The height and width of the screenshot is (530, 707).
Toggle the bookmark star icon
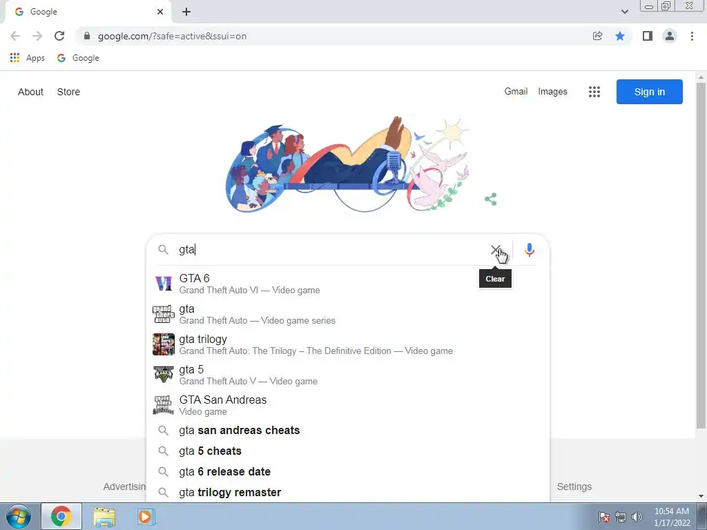click(x=620, y=36)
